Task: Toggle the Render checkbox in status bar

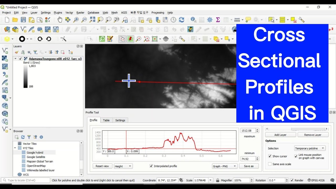Action: click(292, 180)
